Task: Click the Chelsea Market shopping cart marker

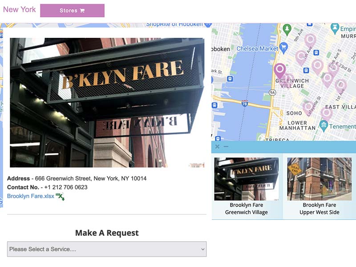Action: (x=283, y=48)
